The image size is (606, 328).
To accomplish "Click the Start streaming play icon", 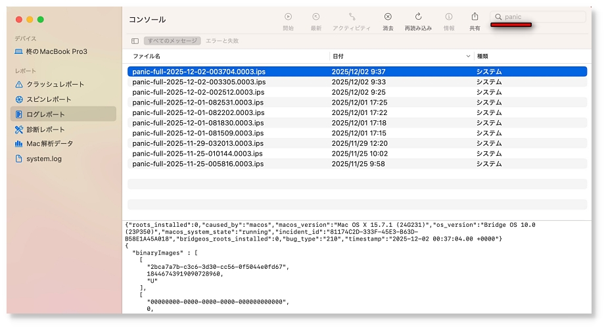I will pos(288,17).
